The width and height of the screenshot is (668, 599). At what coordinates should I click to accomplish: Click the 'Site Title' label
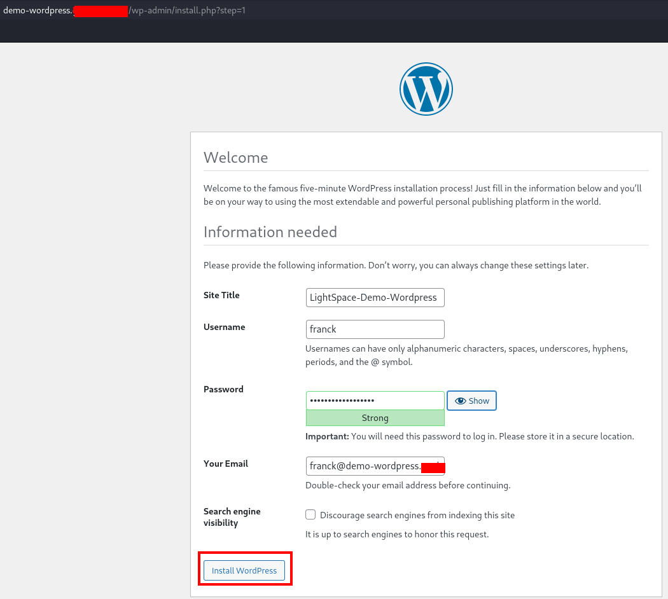pyautogui.click(x=221, y=295)
